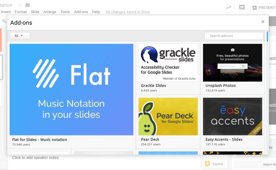Click '75,948 users' under Flat for Slides
276x170 pixels.
coord(21,144)
